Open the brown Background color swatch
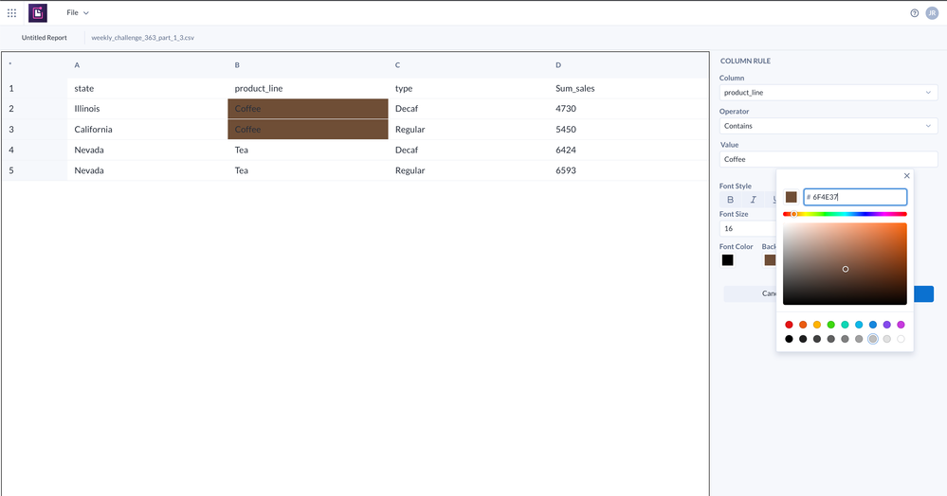The image size is (947, 496). 770,260
